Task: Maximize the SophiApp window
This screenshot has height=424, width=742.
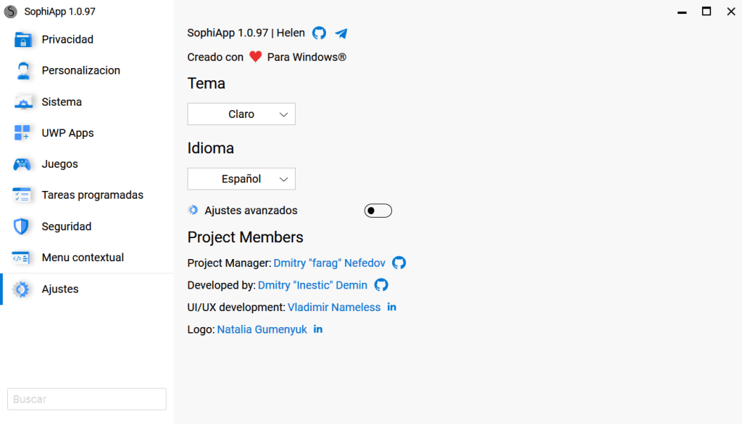Action: point(706,12)
